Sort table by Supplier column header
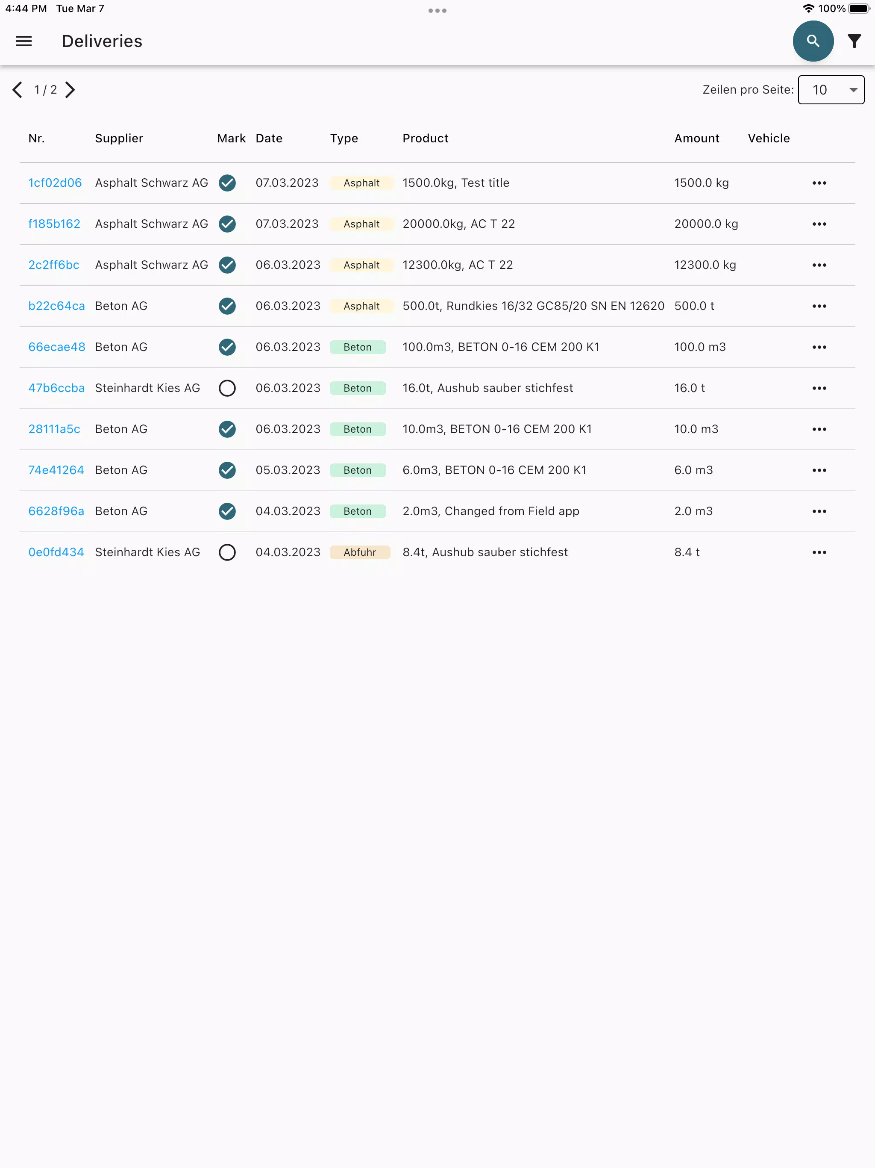Image resolution: width=875 pixels, height=1168 pixels. point(119,139)
